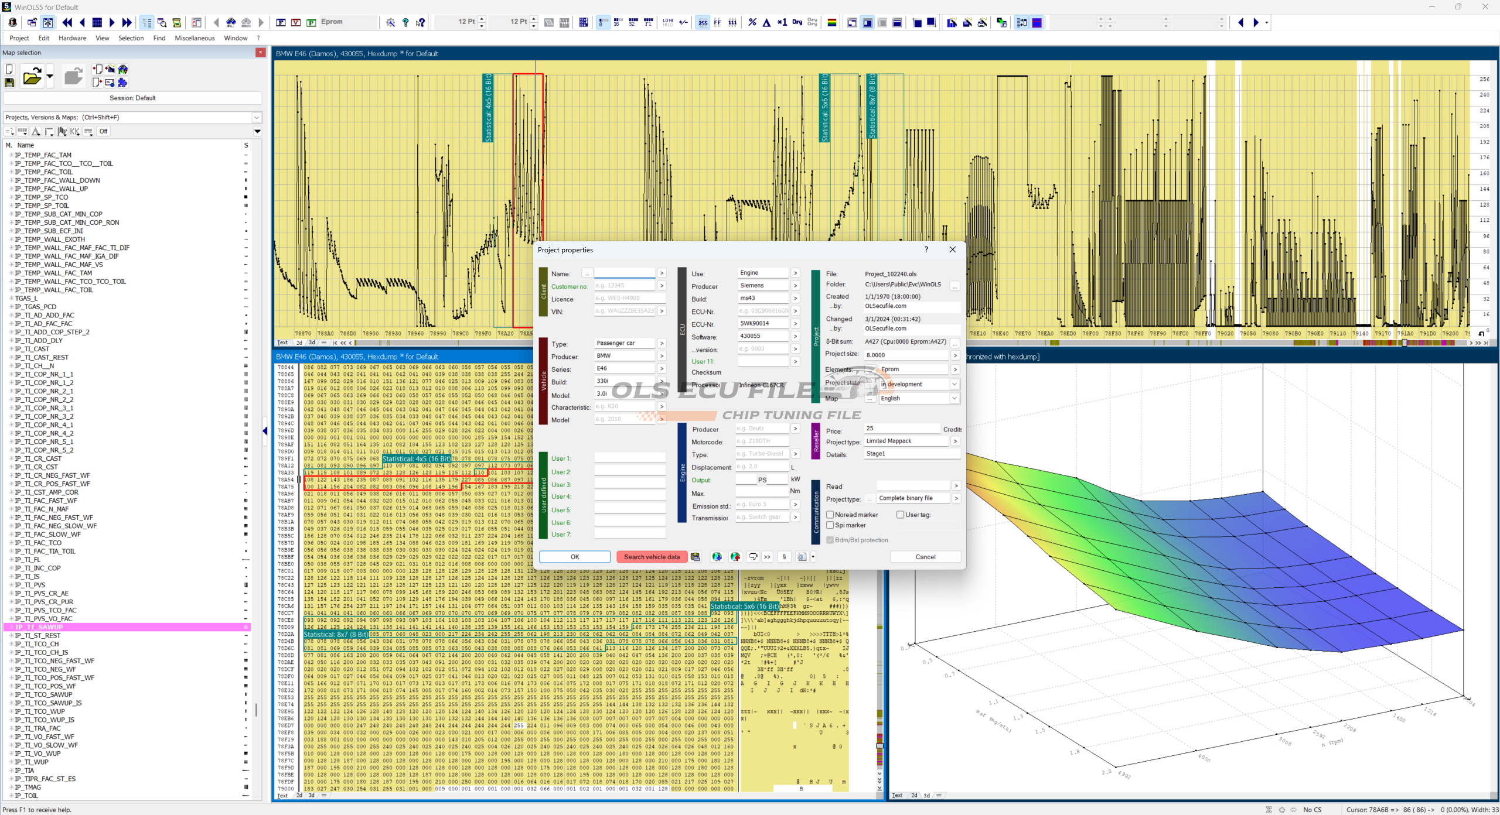
Task: Click the context help pointer icon
Action: (420, 22)
